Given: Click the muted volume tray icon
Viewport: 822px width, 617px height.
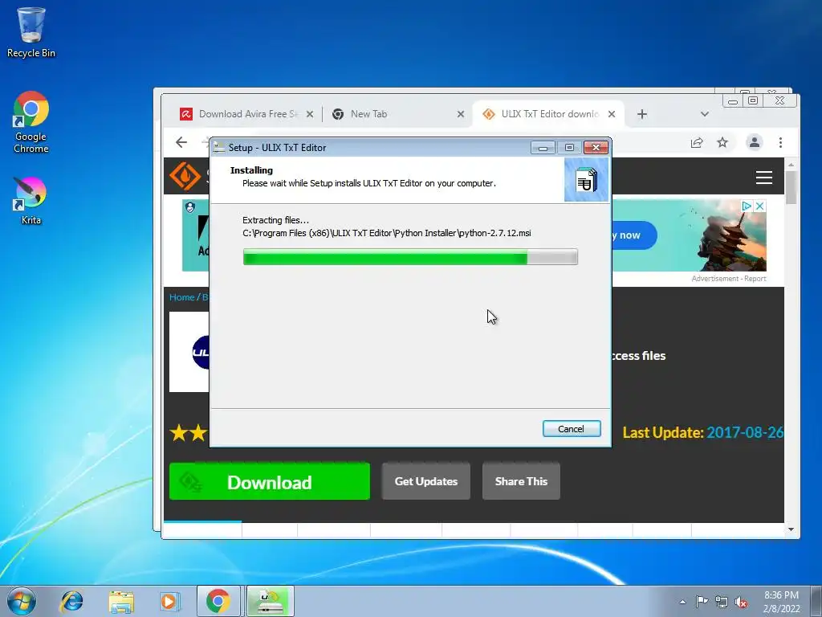Looking at the screenshot, I should [x=741, y=602].
